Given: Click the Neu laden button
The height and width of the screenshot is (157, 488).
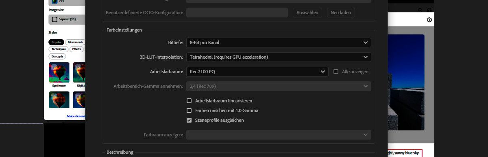Looking at the screenshot, I should click(341, 13).
